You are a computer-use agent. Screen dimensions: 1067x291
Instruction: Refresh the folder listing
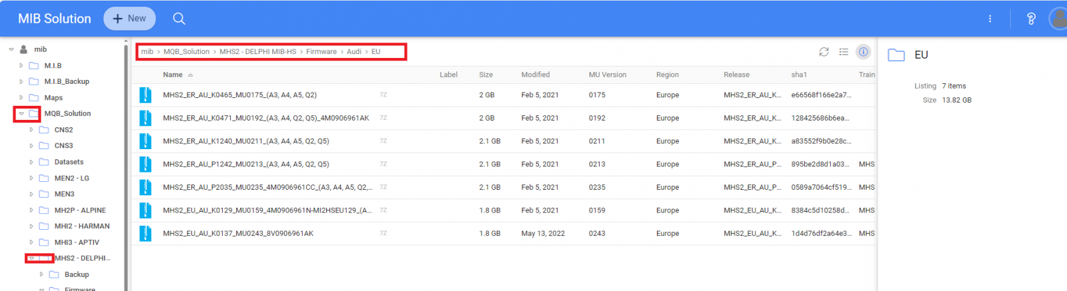(x=824, y=52)
